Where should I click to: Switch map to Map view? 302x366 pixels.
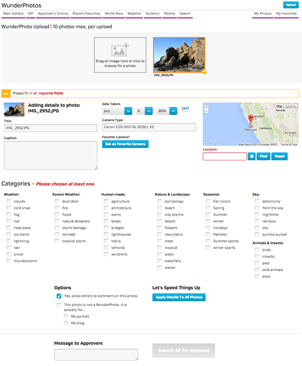(x=279, y=106)
